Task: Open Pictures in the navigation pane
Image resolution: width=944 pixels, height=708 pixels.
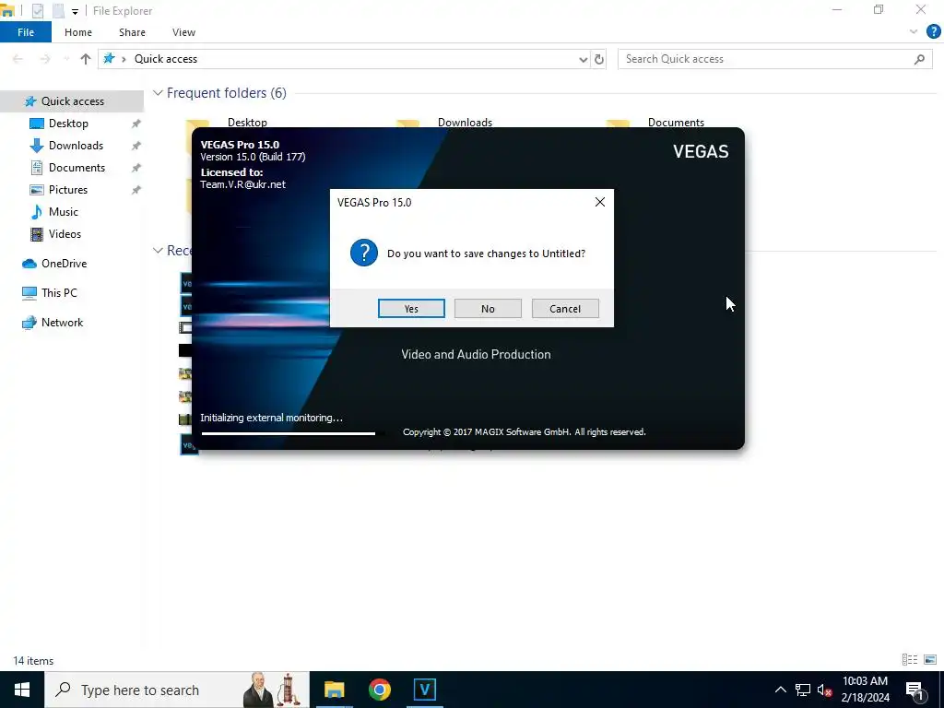Action: click(x=68, y=190)
